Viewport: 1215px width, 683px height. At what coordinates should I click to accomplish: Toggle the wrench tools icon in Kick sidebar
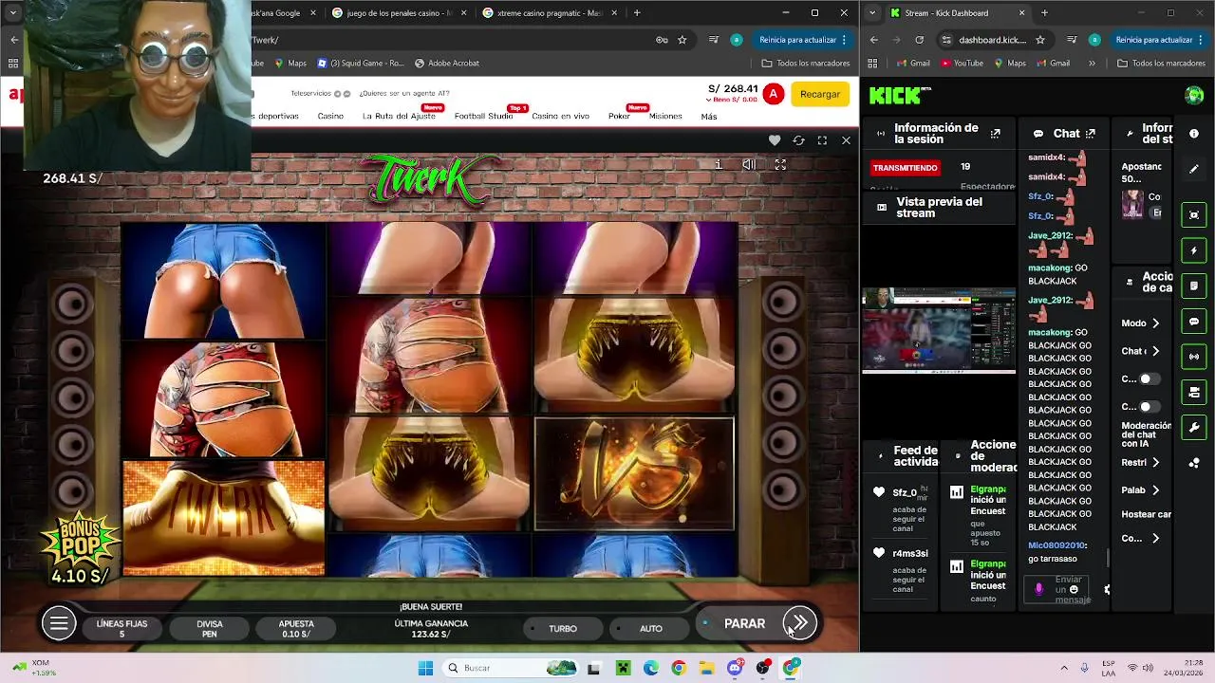pyautogui.click(x=1194, y=427)
